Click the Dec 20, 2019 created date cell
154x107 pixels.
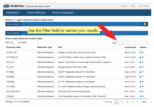130,57
